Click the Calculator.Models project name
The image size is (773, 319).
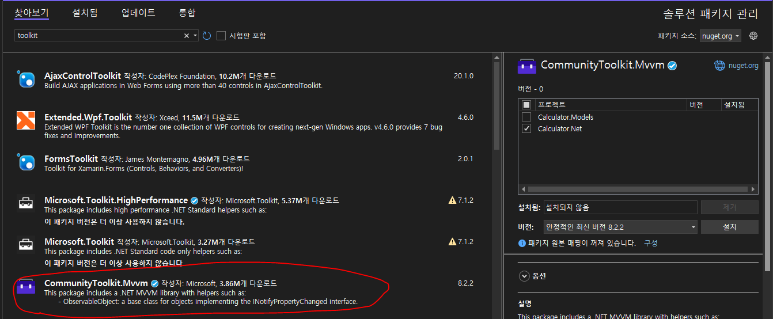coord(566,117)
